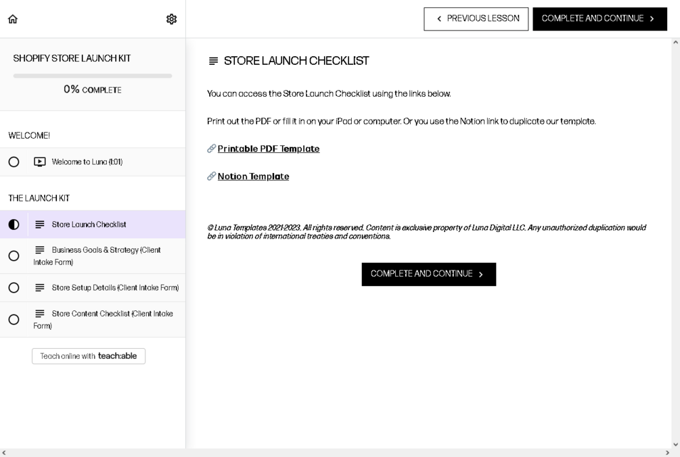Open the Welcome to Luna lesson
680x457 pixels.
click(x=87, y=162)
